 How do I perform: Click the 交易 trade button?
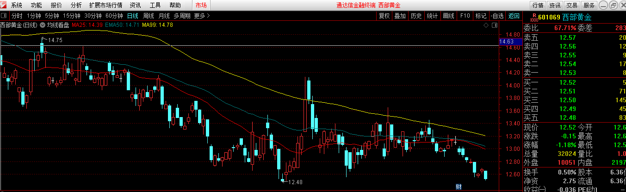click(571, 5)
